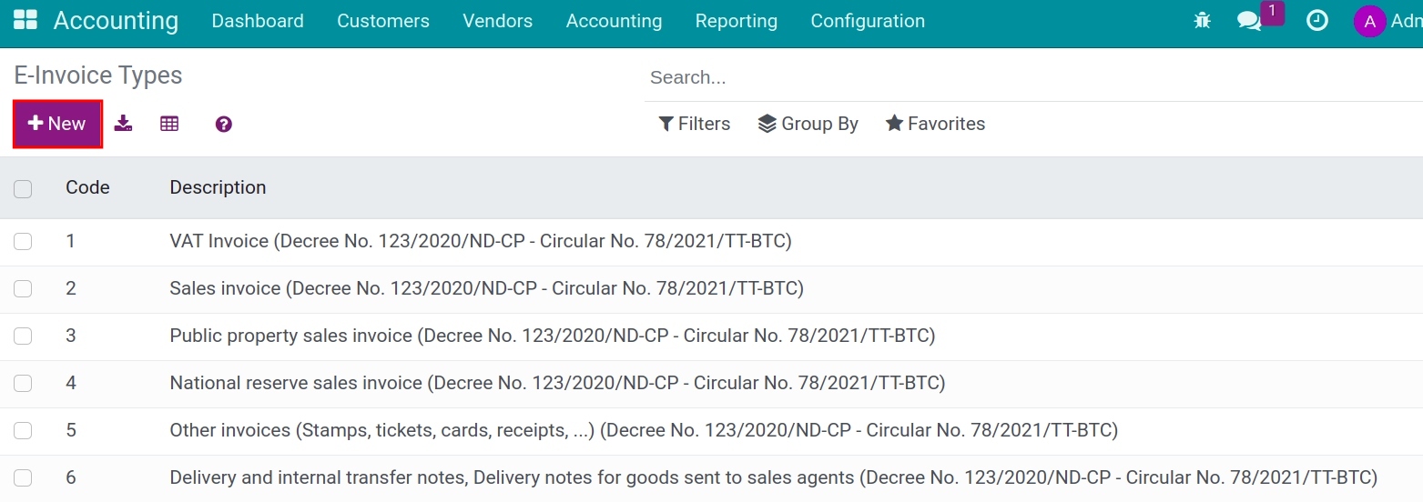Screen dimensions: 1423x502
Task: Expand the Filters dropdown
Action: coord(694,124)
